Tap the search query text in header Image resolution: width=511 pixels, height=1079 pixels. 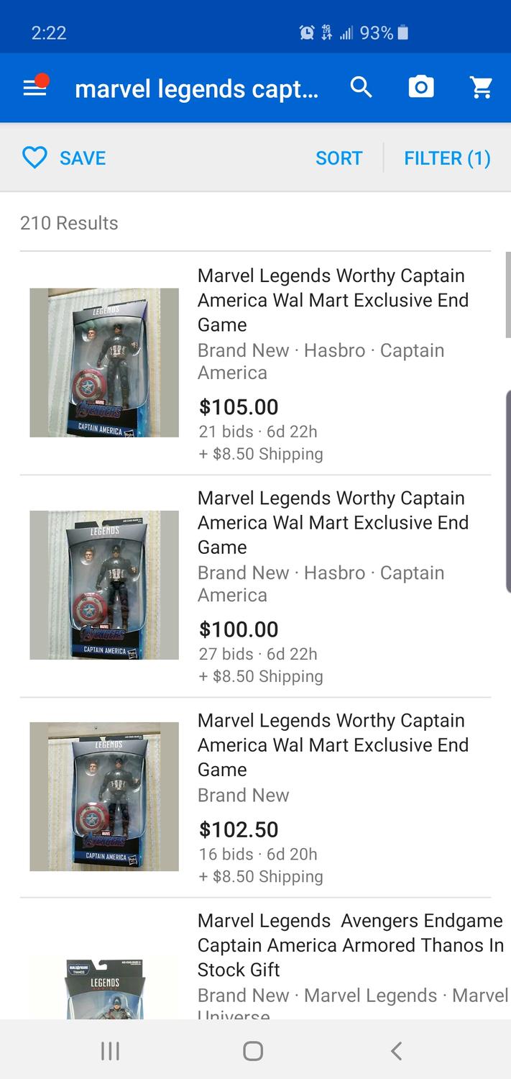tap(196, 88)
